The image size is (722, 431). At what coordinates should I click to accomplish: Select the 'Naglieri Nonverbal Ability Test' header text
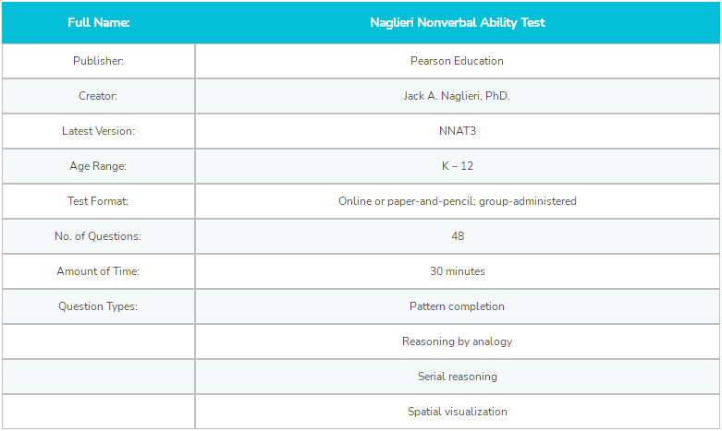pyautogui.click(x=458, y=22)
